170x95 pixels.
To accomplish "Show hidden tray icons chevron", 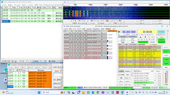I will pos(133,92).
